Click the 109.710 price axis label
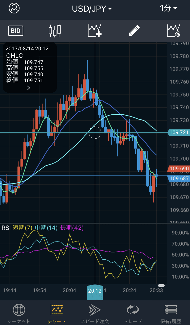Image resolution: width=190 pixels, height=325 pixels. (179, 146)
